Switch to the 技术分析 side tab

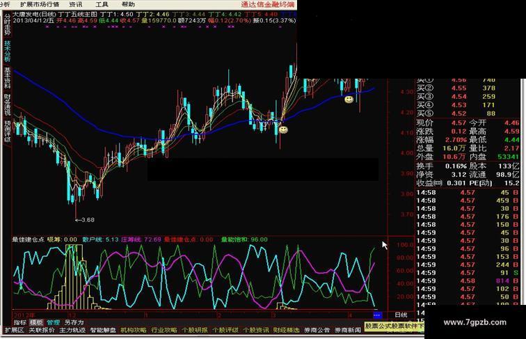tap(7, 52)
